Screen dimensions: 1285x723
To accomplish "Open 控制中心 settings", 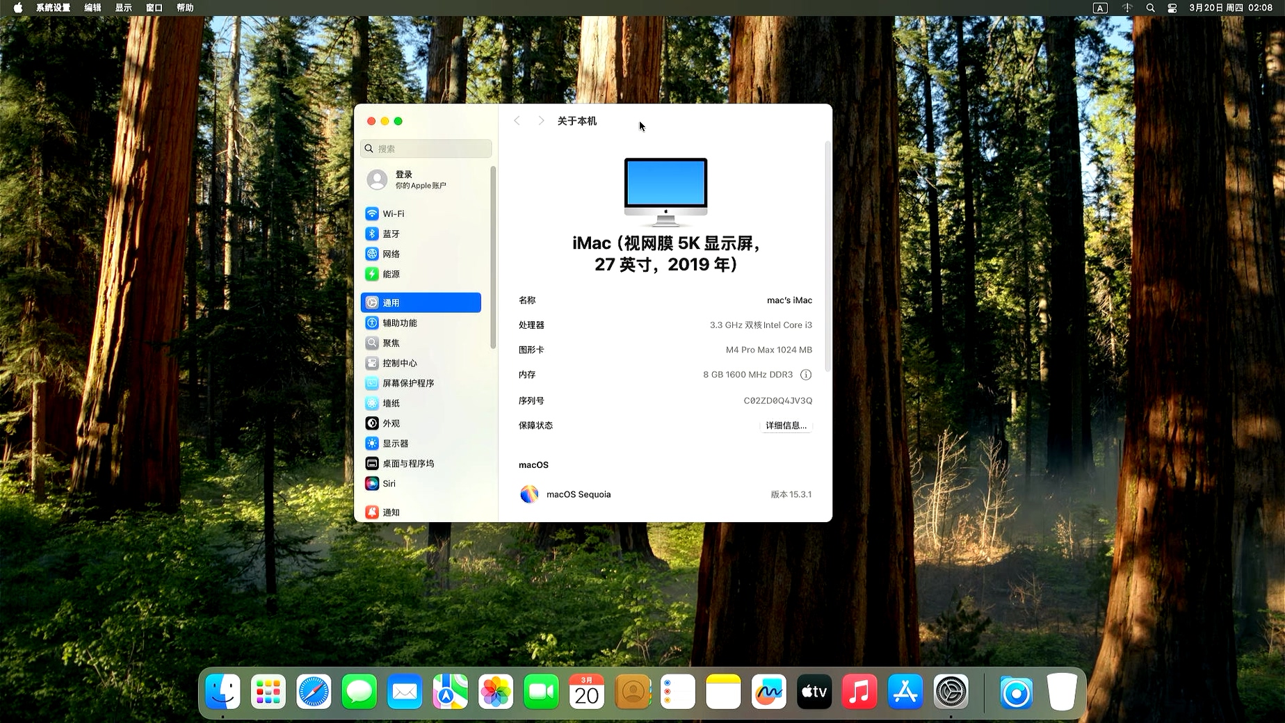I will coord(421,363).
